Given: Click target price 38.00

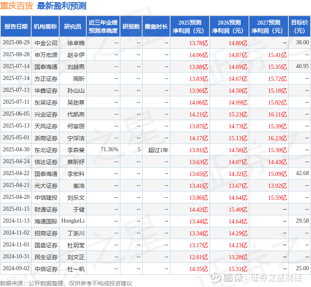Looking at the screenshot, I should (302, 43).
